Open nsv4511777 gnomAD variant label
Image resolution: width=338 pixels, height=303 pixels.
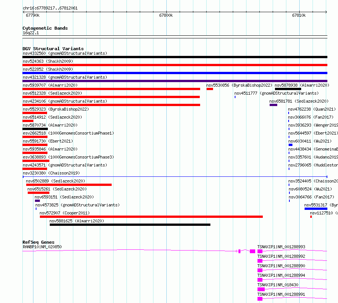click(276, 93)
